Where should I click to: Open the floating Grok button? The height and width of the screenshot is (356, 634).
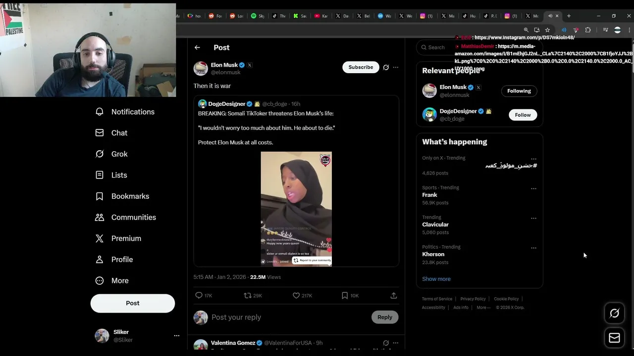pos(614,313)
